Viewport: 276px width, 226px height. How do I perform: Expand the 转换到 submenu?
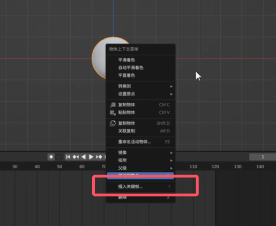(x=140, y=86)
